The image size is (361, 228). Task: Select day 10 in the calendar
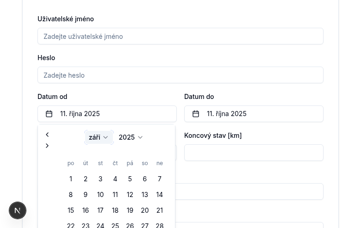coord(100,195)
